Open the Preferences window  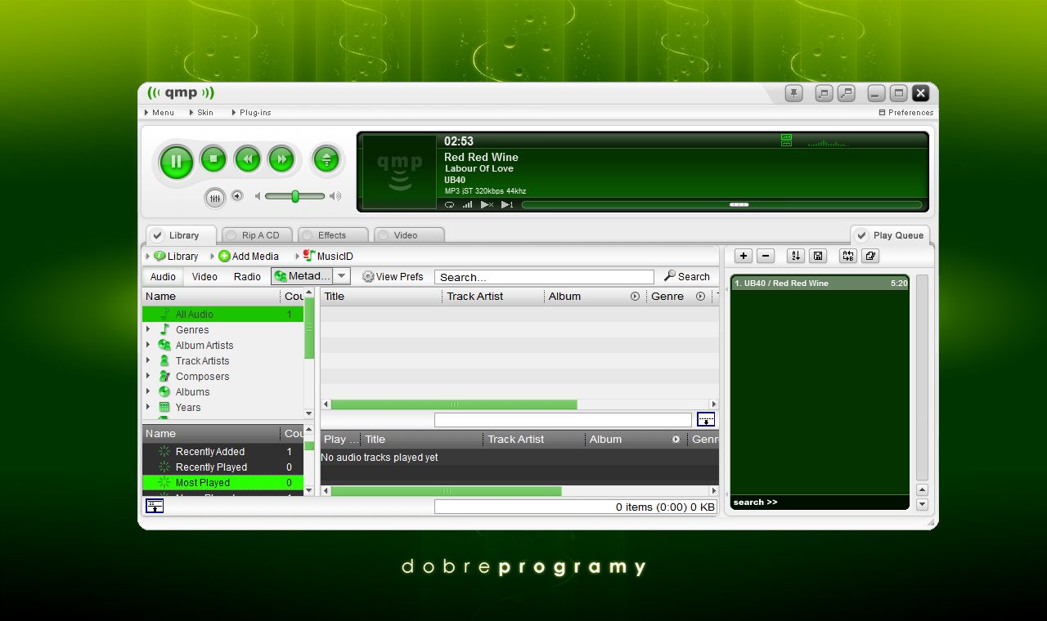point(905,112)
